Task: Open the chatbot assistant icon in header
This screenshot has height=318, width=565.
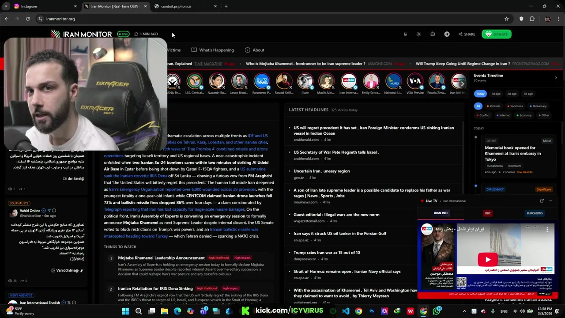Action: click(x=433, y=34)
